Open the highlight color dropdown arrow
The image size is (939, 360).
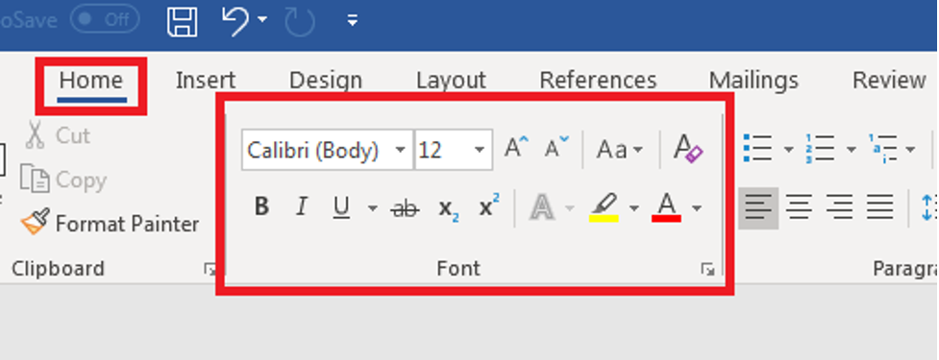pyautogui.click(x=634, y=208)
